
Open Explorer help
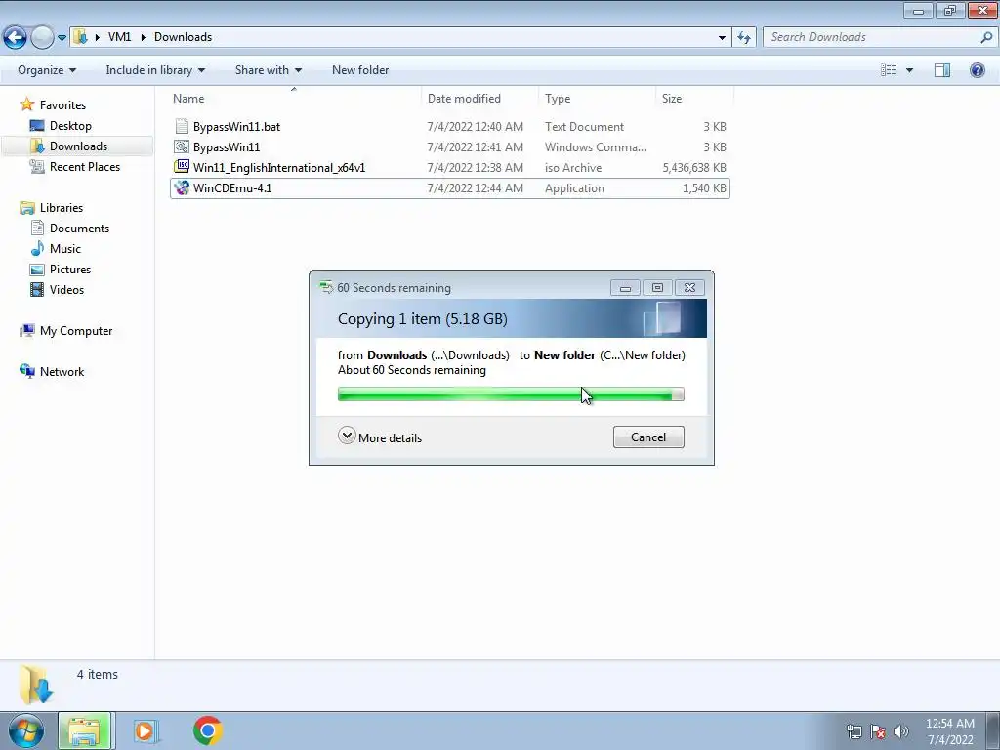point(977,70)
